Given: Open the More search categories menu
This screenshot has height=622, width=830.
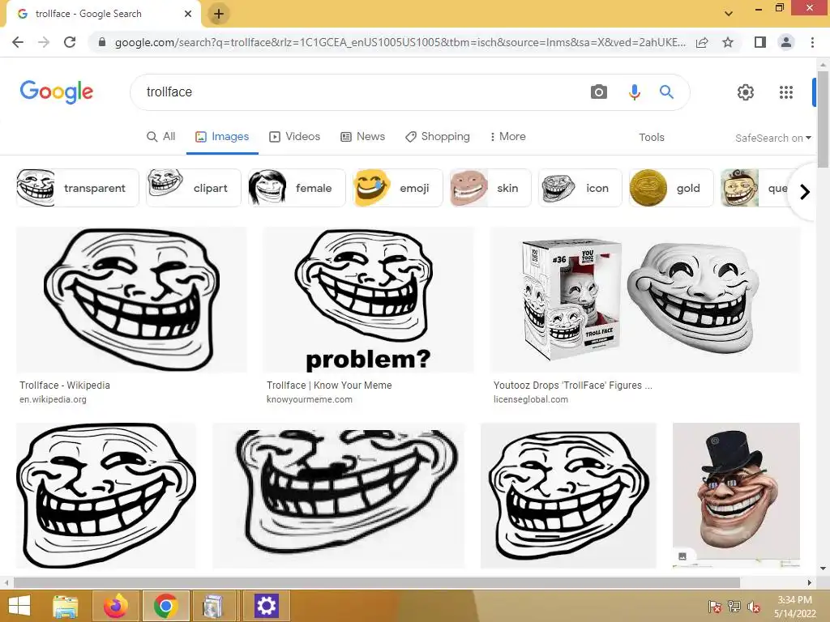Looking at the screenshot, I should tap(507, 136).
